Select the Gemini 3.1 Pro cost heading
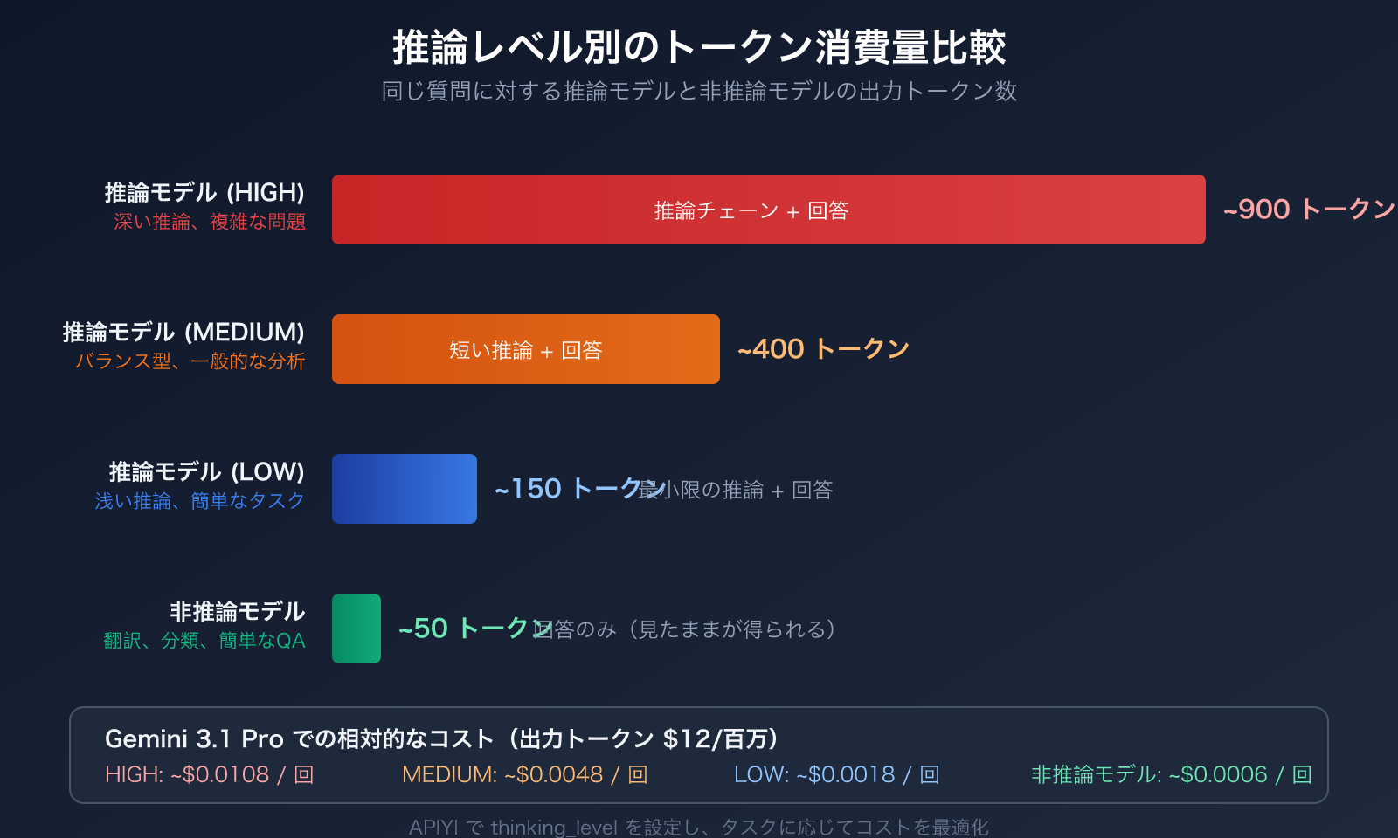The height and width of the screenshot is (838, 1398). point(441,738)
